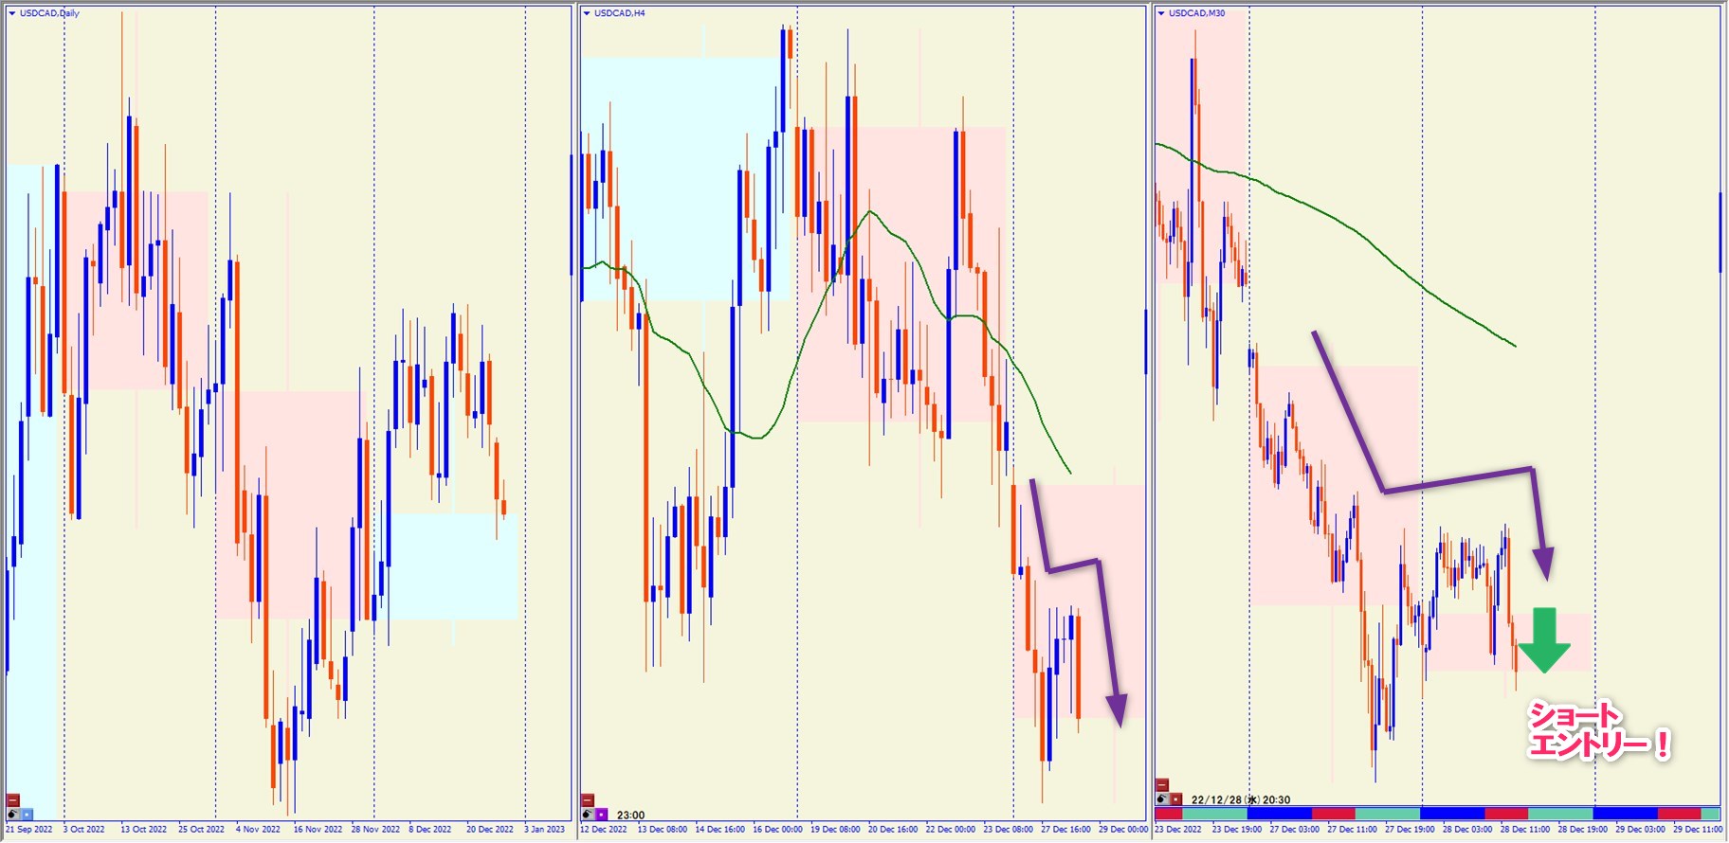The width and height of the screenshot is (1729, 843).
Task: Select the USDCAD,M30 chart title
Action: pos(1196,13)
